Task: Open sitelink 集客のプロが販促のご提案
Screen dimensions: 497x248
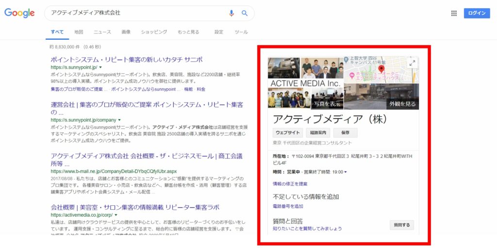Action: coord(79,89)
